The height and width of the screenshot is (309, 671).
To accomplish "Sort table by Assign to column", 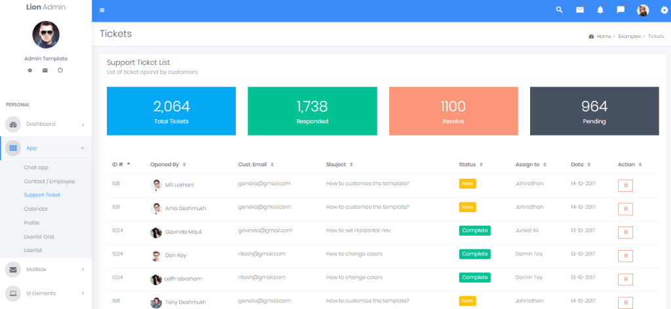I will 531,164.
